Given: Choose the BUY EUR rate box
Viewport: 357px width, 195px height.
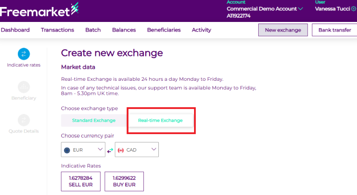Looking at the screenshot, I should [124, 181].
